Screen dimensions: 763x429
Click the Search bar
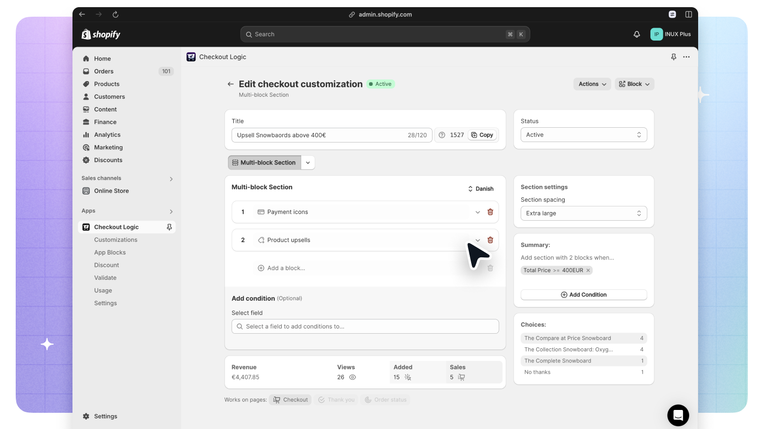point(385,34)
